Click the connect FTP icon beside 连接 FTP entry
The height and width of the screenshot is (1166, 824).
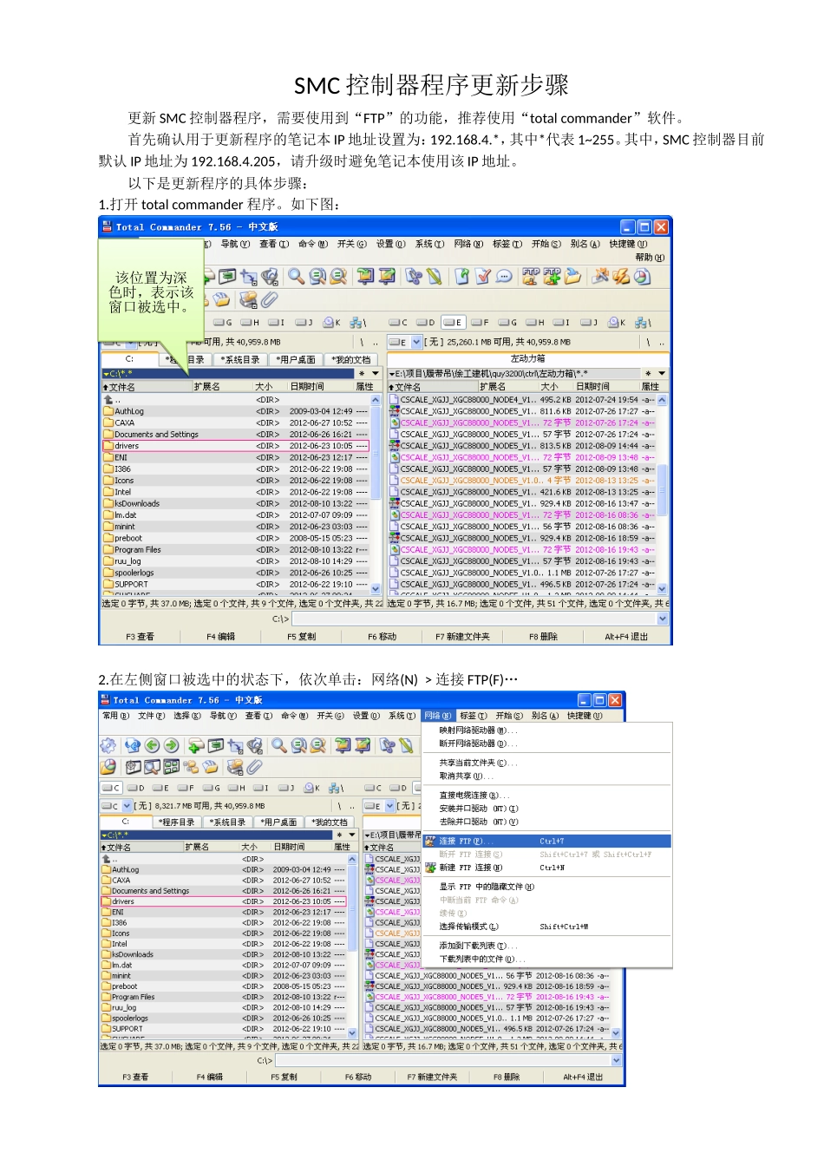click(429, 841)
